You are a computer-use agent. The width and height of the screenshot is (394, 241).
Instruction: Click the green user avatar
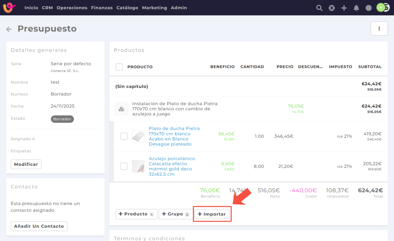[x=381, y=8]
